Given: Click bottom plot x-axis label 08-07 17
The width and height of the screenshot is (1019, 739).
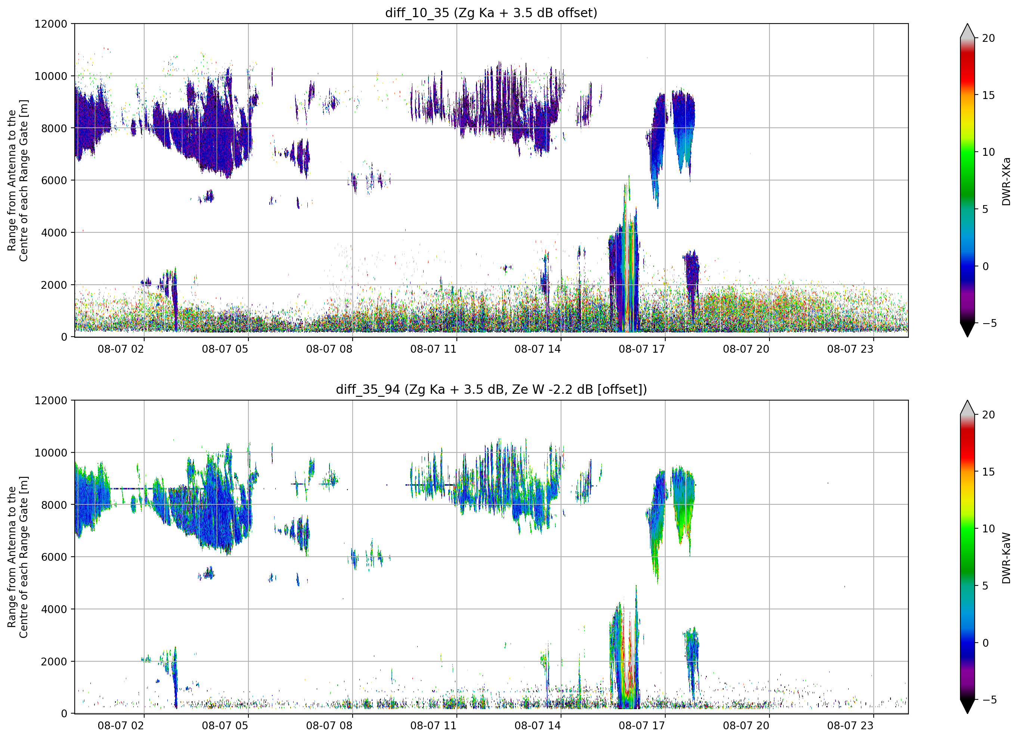Looking at the screenshot, I should (642, 726).
